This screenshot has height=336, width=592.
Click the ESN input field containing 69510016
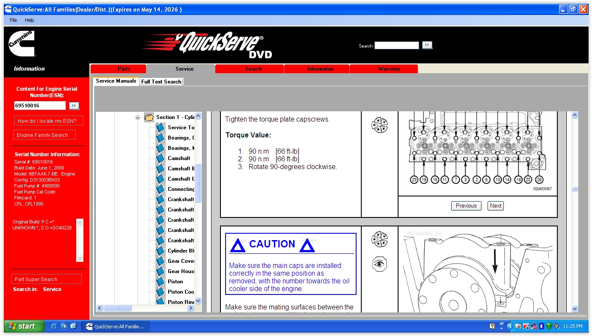40,106
